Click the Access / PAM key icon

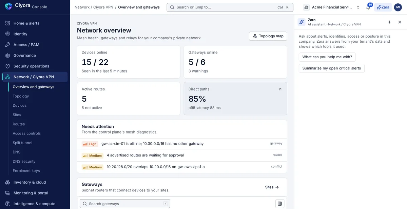pos(7,45)
